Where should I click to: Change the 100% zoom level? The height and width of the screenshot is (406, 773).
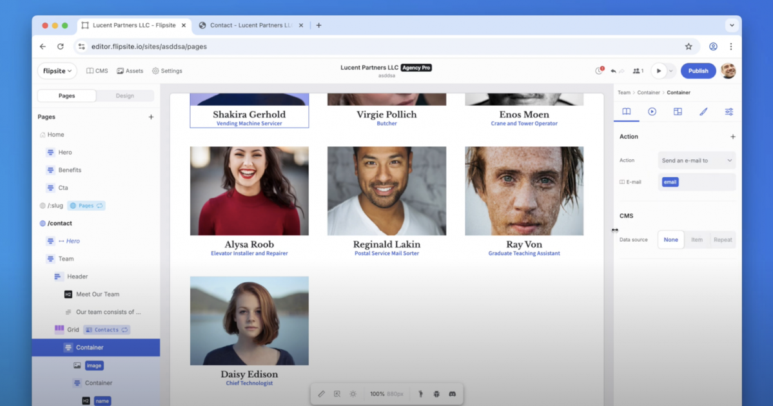tap(377, 394)
